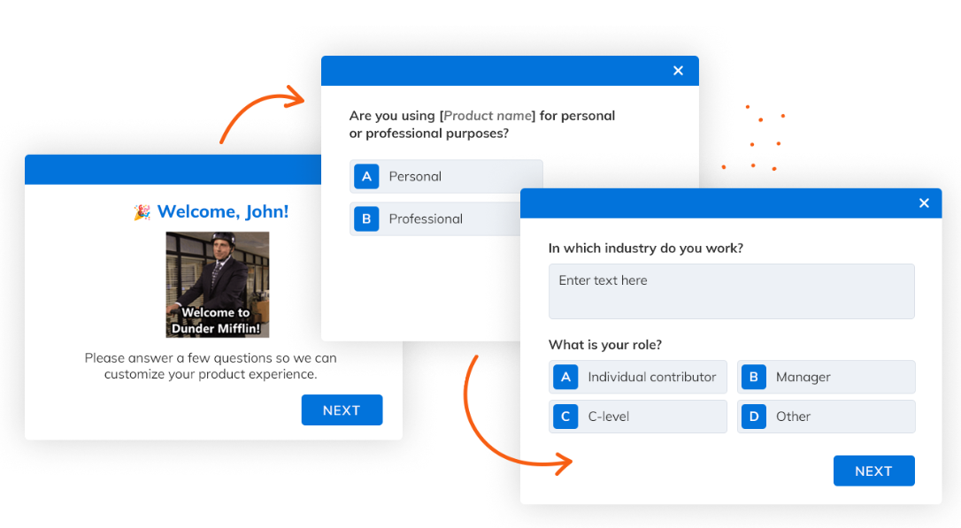This screenshot has height=528, width=961.
Task: Close the product usage question dialog
Action: click(678, 71)
